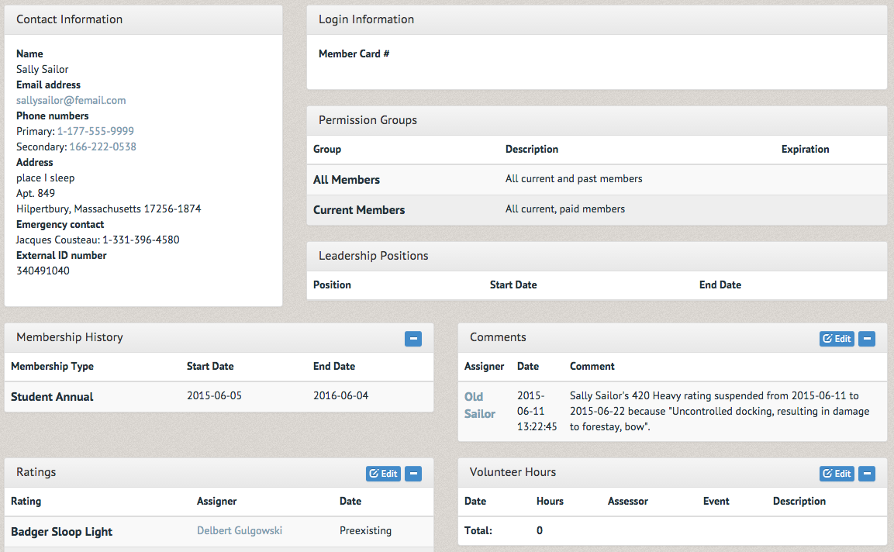Viewport: 894px width, 552px height.
Task: Collapse the Volunteer Hours panel
Action: tap(867, 473)
